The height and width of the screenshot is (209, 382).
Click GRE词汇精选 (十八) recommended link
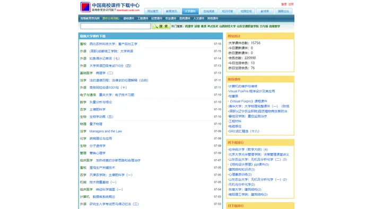pyautogui.click(x=244, y=131)
